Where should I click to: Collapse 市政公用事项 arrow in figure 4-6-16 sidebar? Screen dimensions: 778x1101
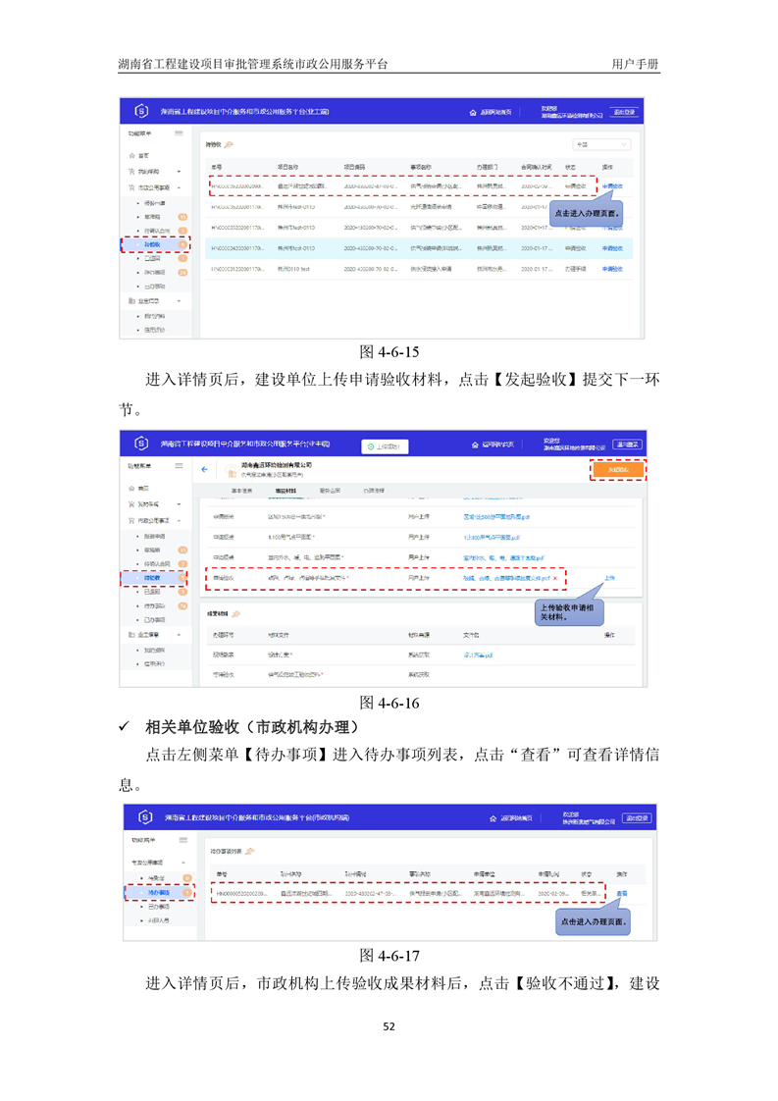(x=180, y=520)
